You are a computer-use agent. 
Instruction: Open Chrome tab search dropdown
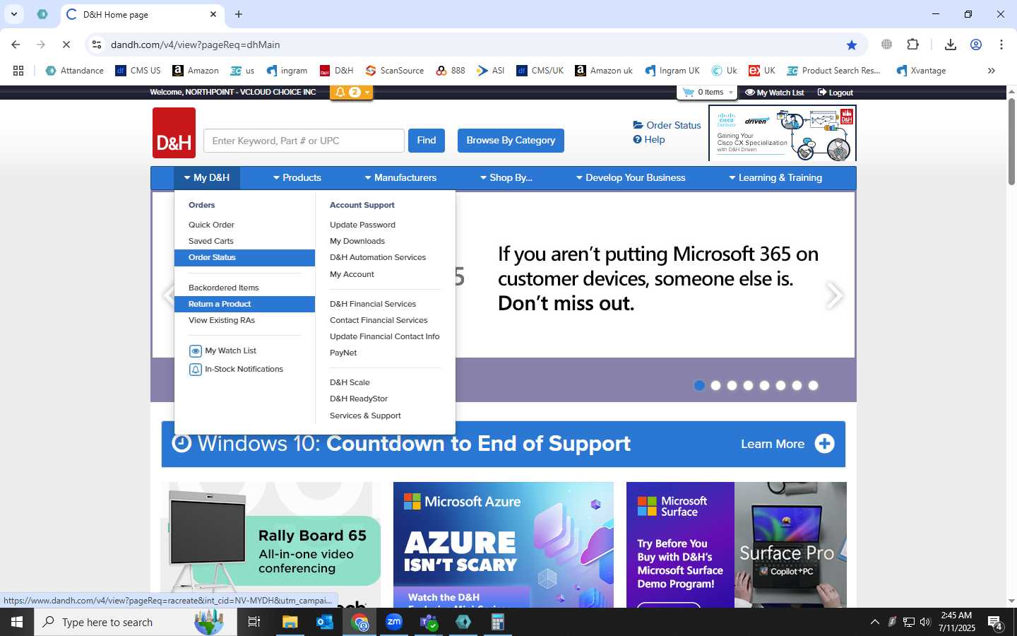tap(14, 14)
